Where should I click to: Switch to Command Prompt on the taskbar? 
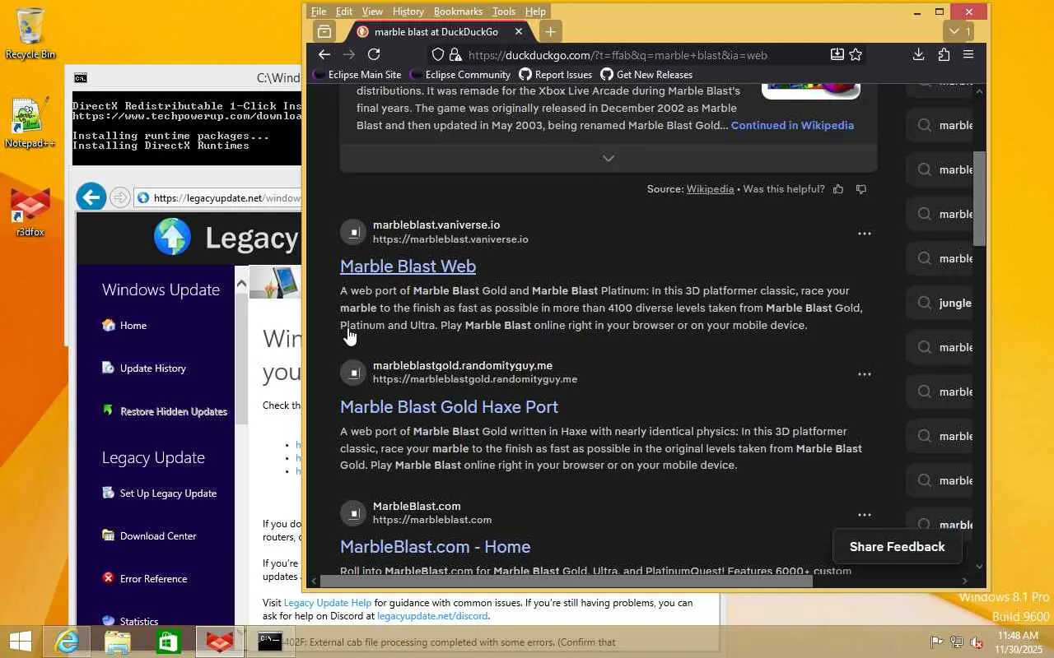(x=270, y=642)
